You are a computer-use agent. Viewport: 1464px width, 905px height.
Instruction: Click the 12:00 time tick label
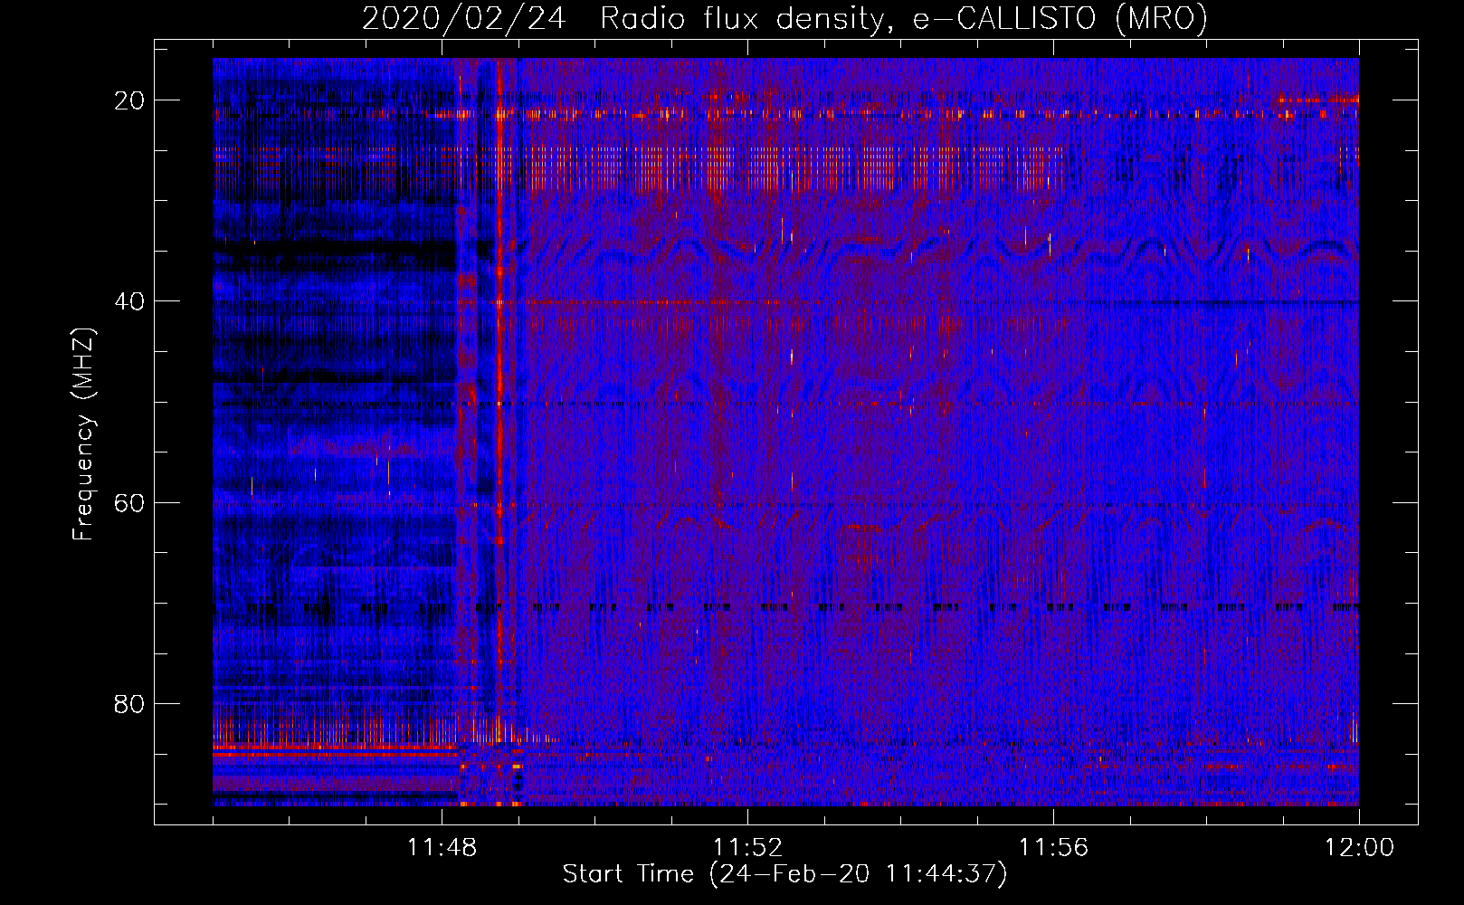(x=1359, y=848)
